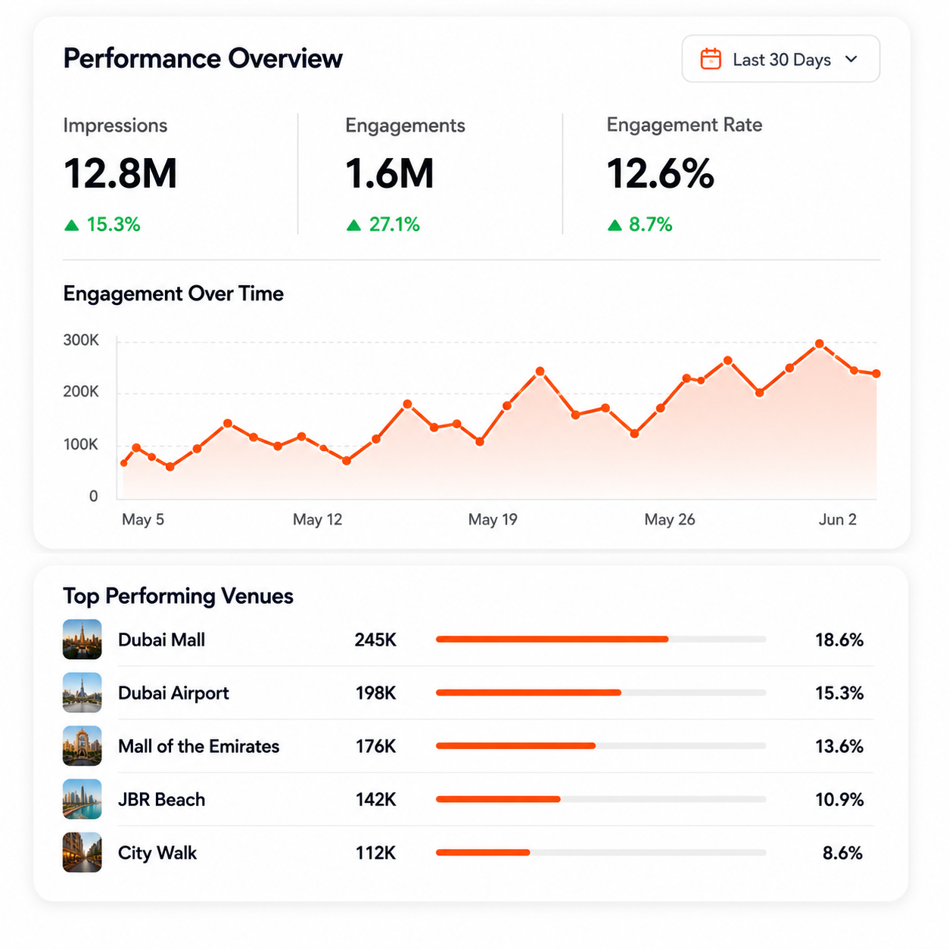Click the 13.6% share for Mall of Emirates
This screenshot has height=949, width=949.
click(839, 747)
